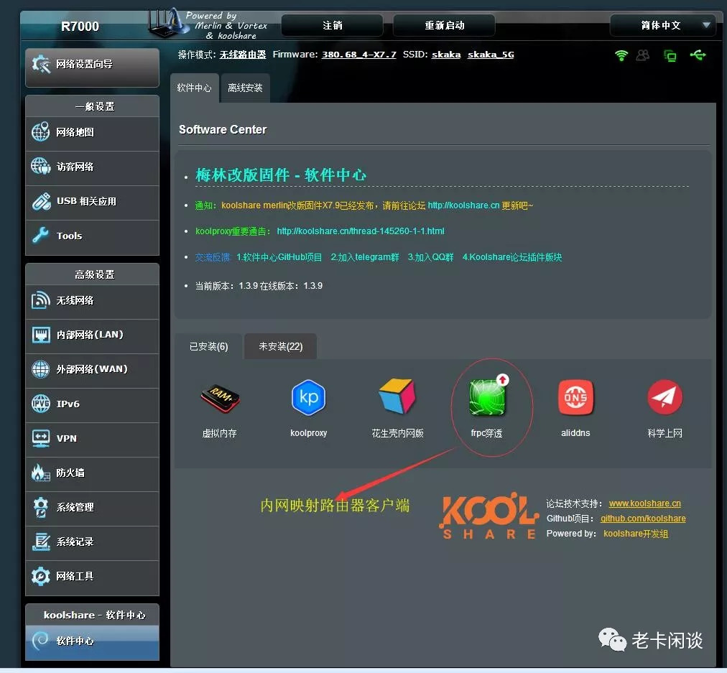Click the 网络地图 globe icon
Viewport: 727px width, 673px height.
40,131
